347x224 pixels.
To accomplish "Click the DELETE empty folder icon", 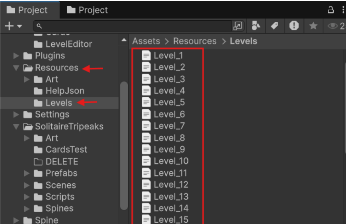I will pyautogui.click(x=38, y=162).
